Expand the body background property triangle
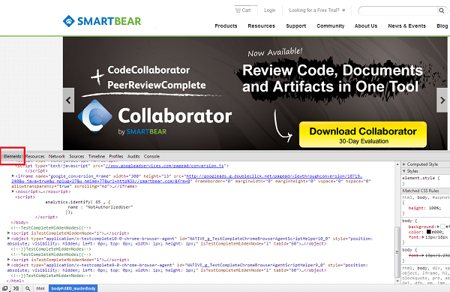The image size is (450, 292). pos(438,227)
